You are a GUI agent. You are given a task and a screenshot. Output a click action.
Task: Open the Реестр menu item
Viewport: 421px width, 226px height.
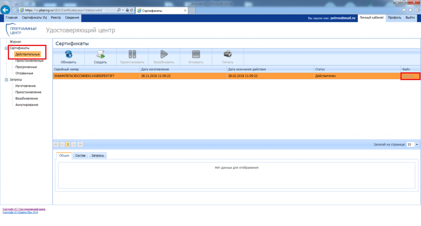coord(56,18)
